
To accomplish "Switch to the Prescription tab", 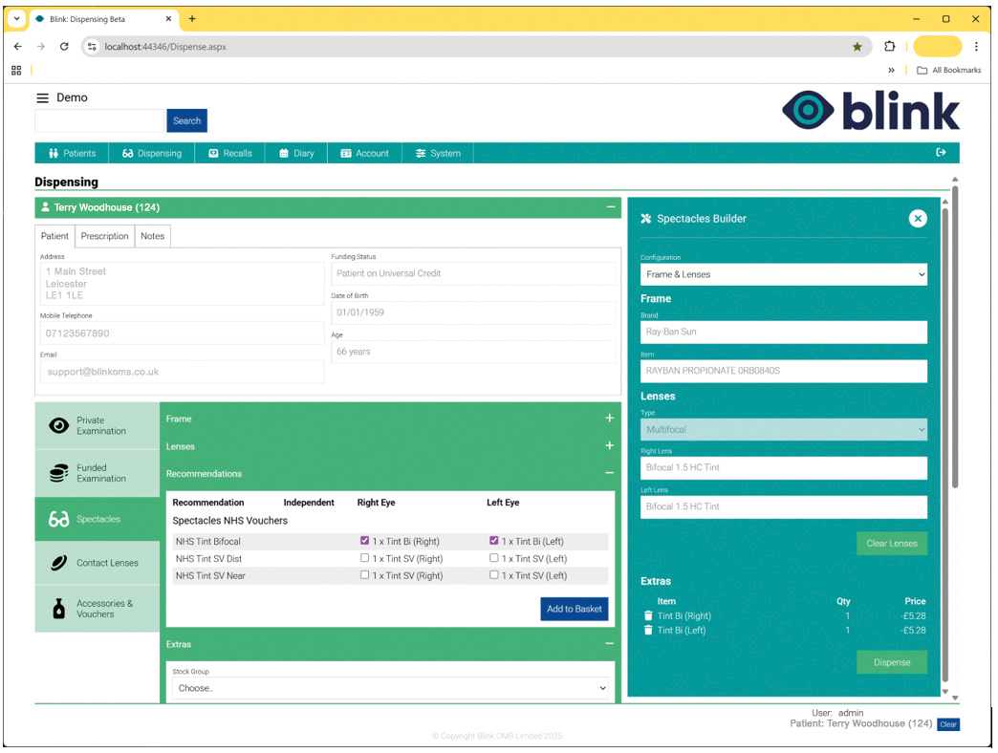I will tap(104, 236).
